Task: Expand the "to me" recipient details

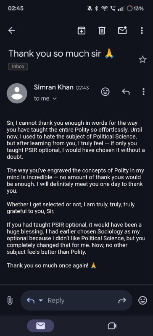Action: (45, 99)
